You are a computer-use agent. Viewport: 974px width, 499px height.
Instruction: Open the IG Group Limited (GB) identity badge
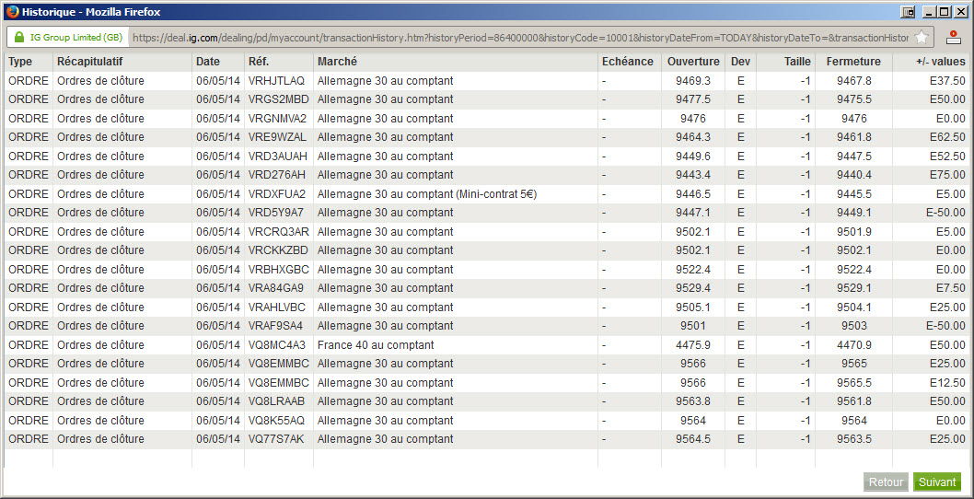[x=68, y=37]
